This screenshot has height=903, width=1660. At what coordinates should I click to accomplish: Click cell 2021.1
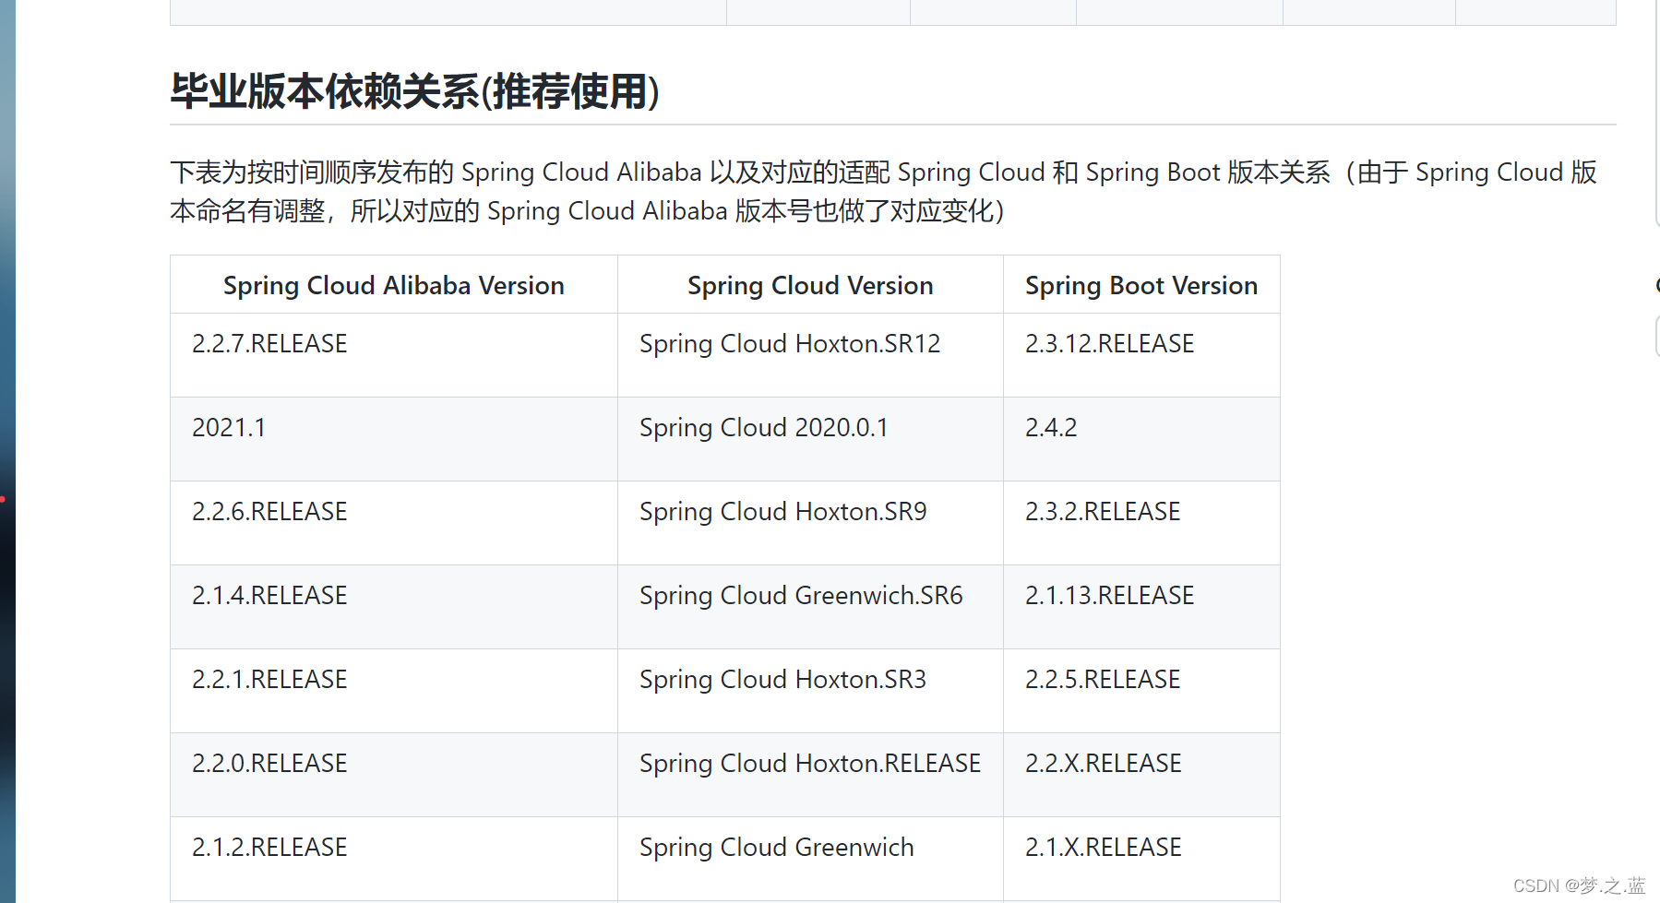tap(394, 439)
